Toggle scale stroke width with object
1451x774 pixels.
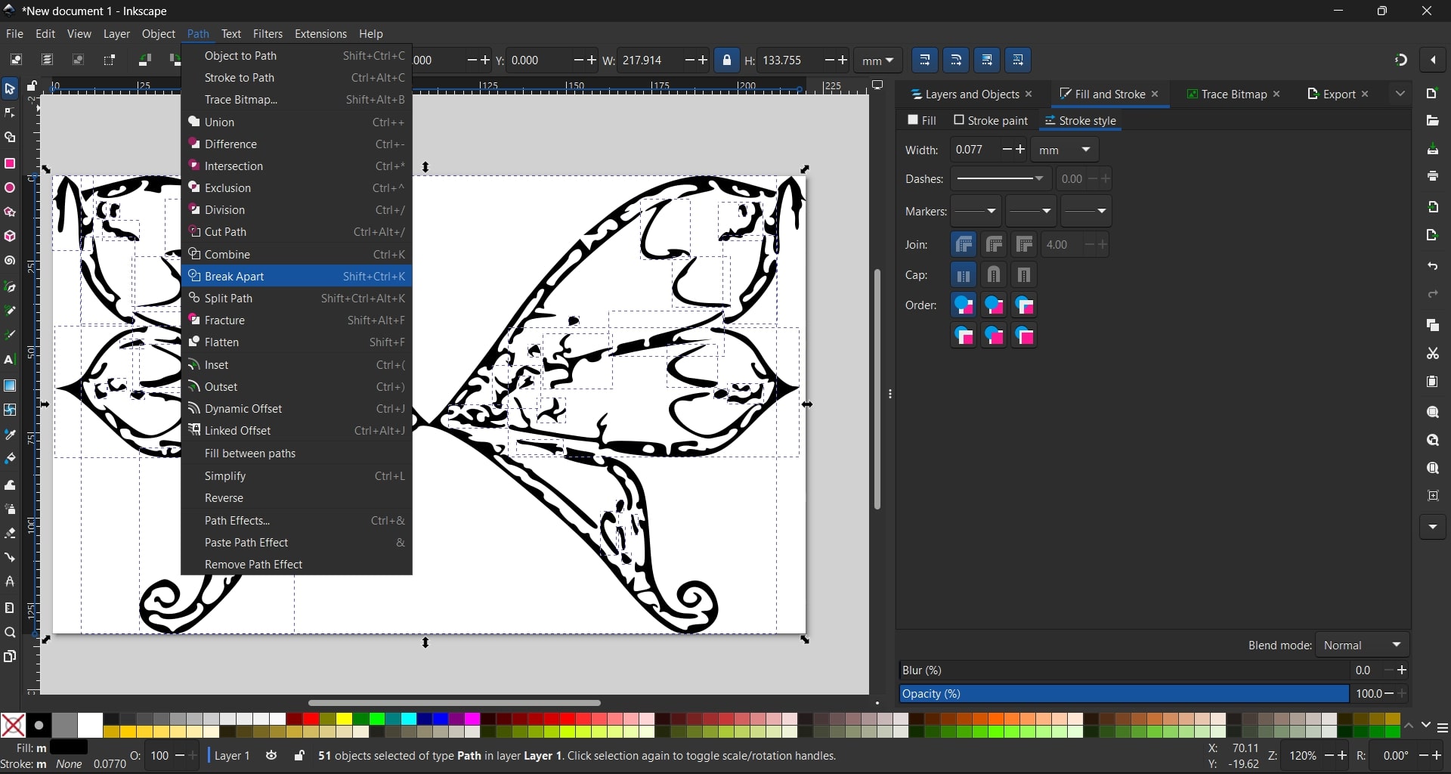(925, 60)
